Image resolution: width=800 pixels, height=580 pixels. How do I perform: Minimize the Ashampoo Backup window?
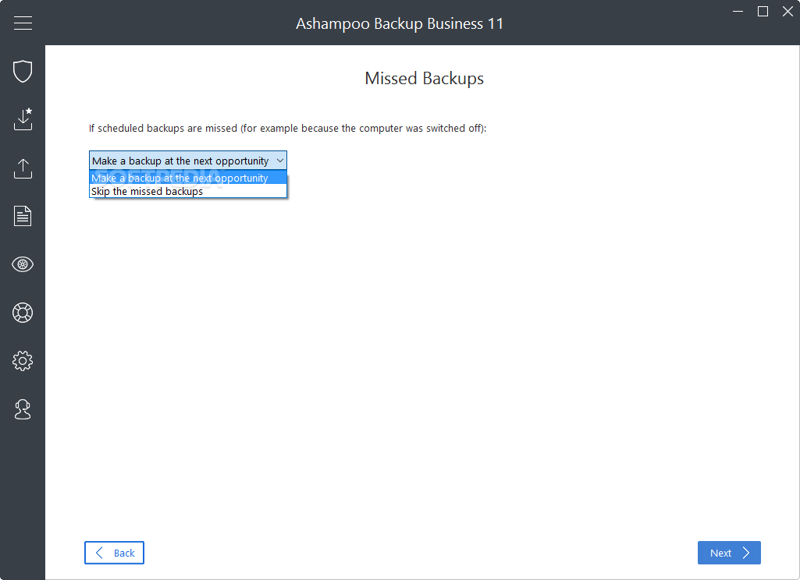(738, 11)
